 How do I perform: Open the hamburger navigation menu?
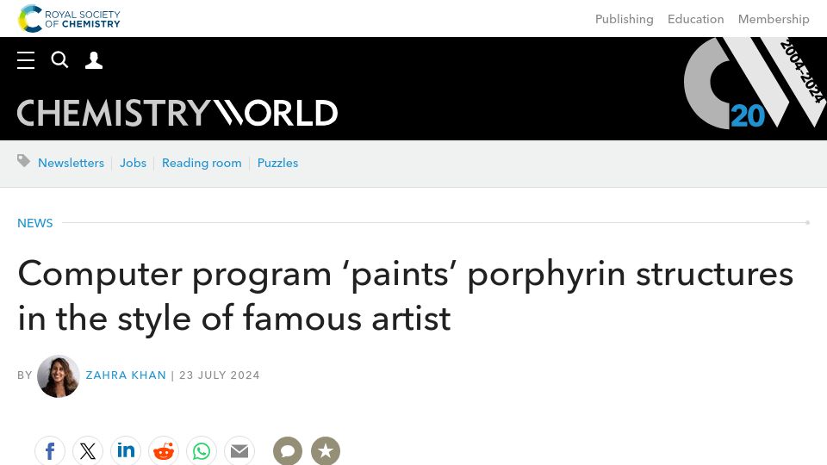(26, 60)
